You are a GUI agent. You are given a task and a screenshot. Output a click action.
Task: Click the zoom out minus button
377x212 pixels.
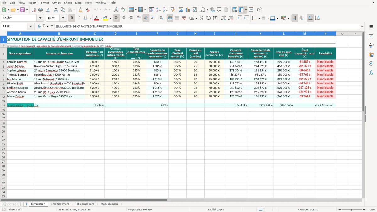click(340, 209)
